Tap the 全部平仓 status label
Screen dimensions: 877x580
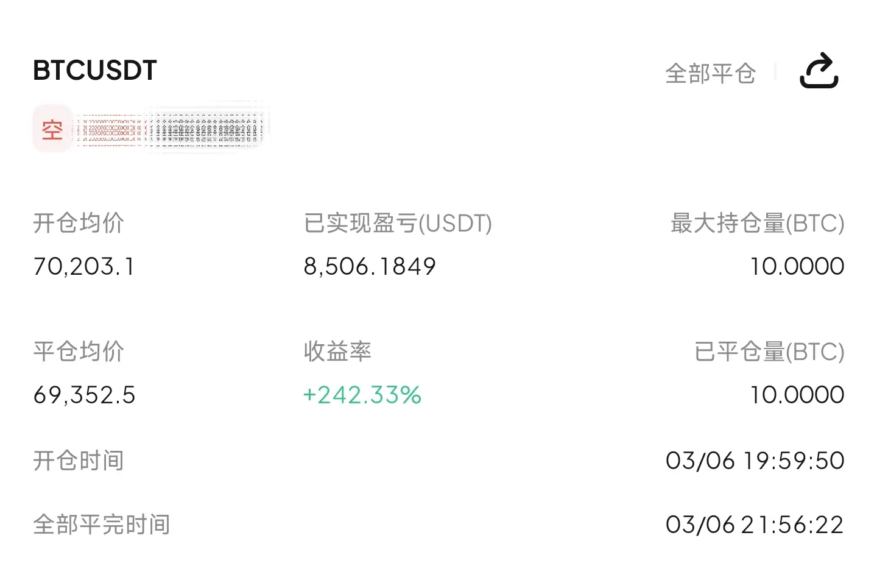(x=710, y=74)
